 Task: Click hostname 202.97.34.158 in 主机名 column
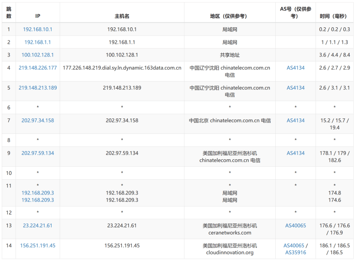122,121
